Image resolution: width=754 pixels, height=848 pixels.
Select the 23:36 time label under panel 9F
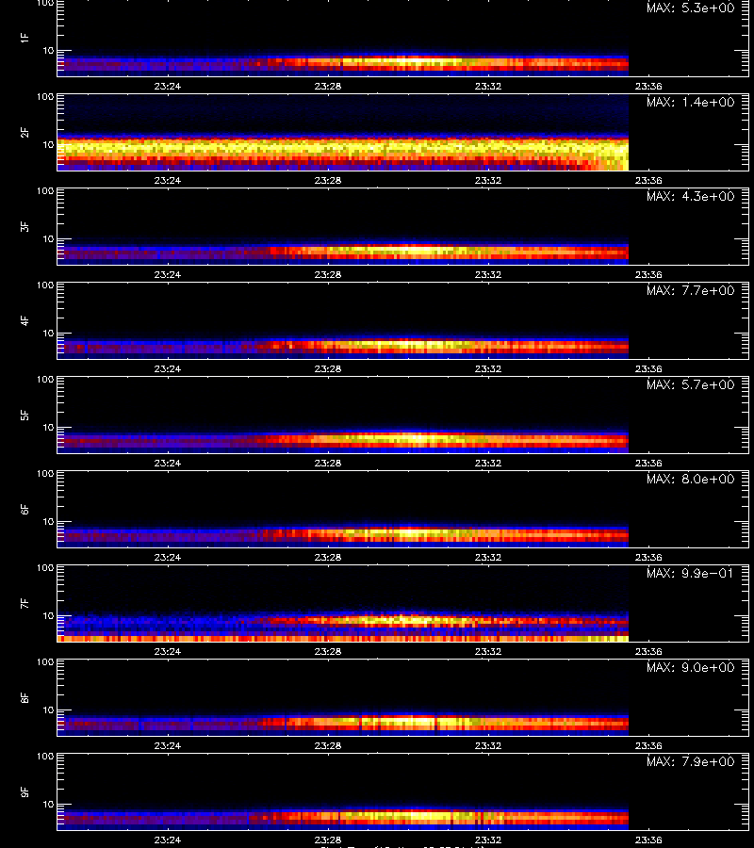tap(648, 840)
